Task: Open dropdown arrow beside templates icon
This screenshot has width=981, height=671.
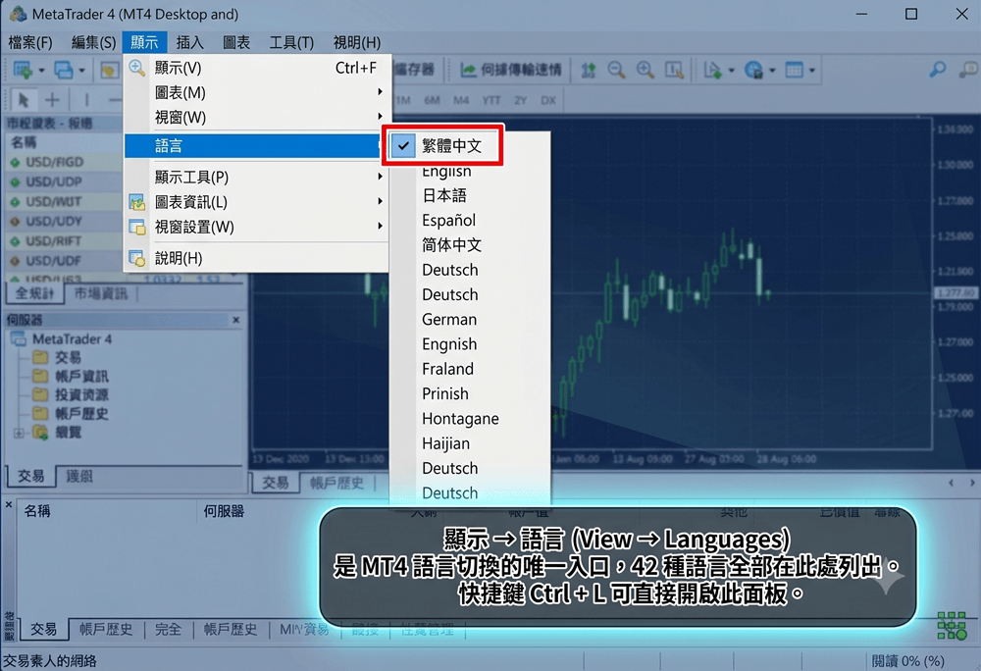Action: (812, 70)
